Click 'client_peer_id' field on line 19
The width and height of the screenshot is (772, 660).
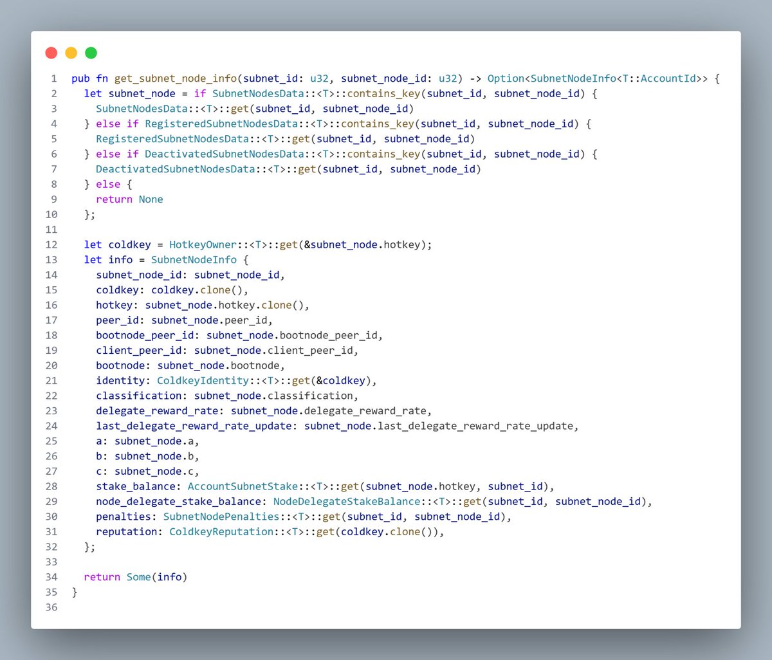[x=139, y=351]
